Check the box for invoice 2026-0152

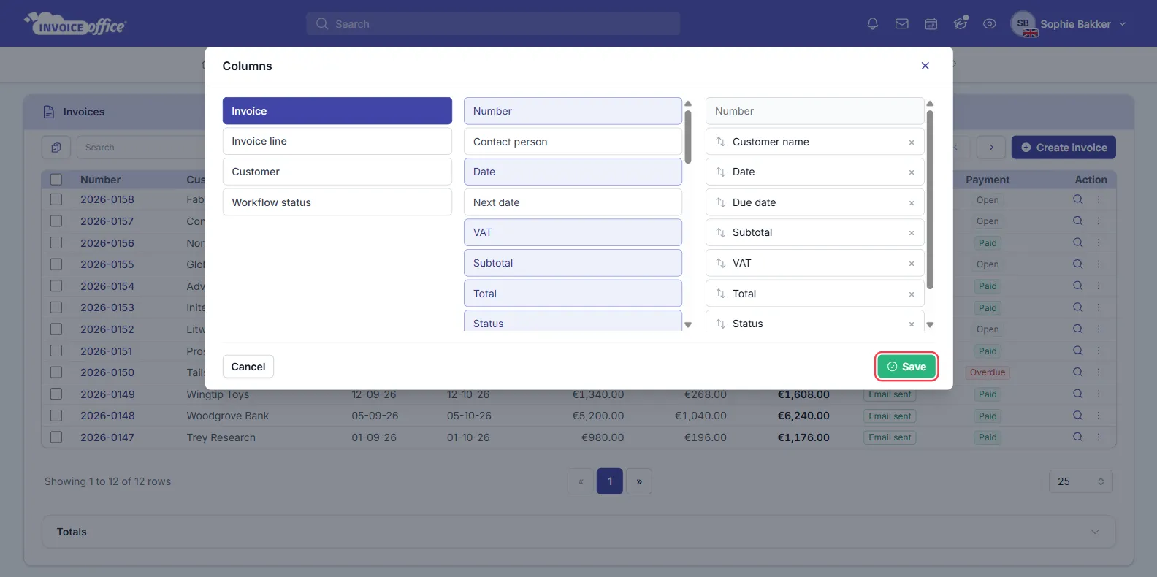point(56,329)
